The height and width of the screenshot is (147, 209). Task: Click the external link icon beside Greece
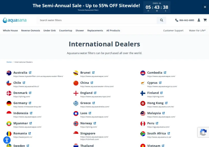click(94, 103)
